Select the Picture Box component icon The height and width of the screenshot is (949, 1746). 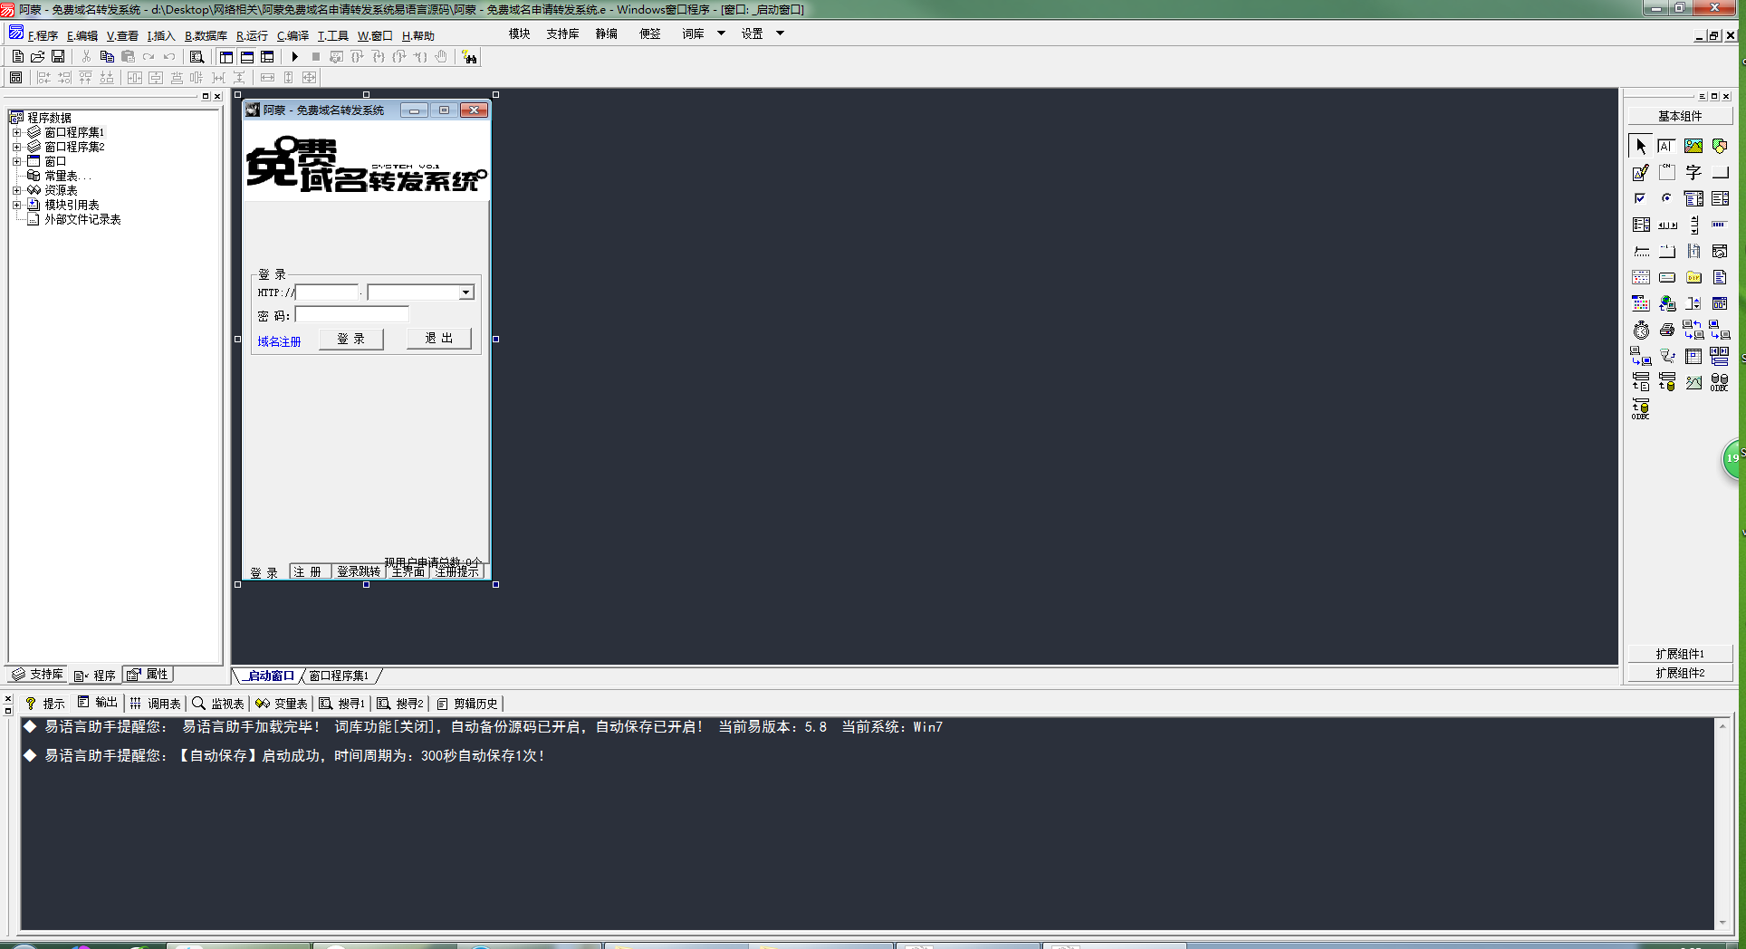click(x=1693, y=146)
